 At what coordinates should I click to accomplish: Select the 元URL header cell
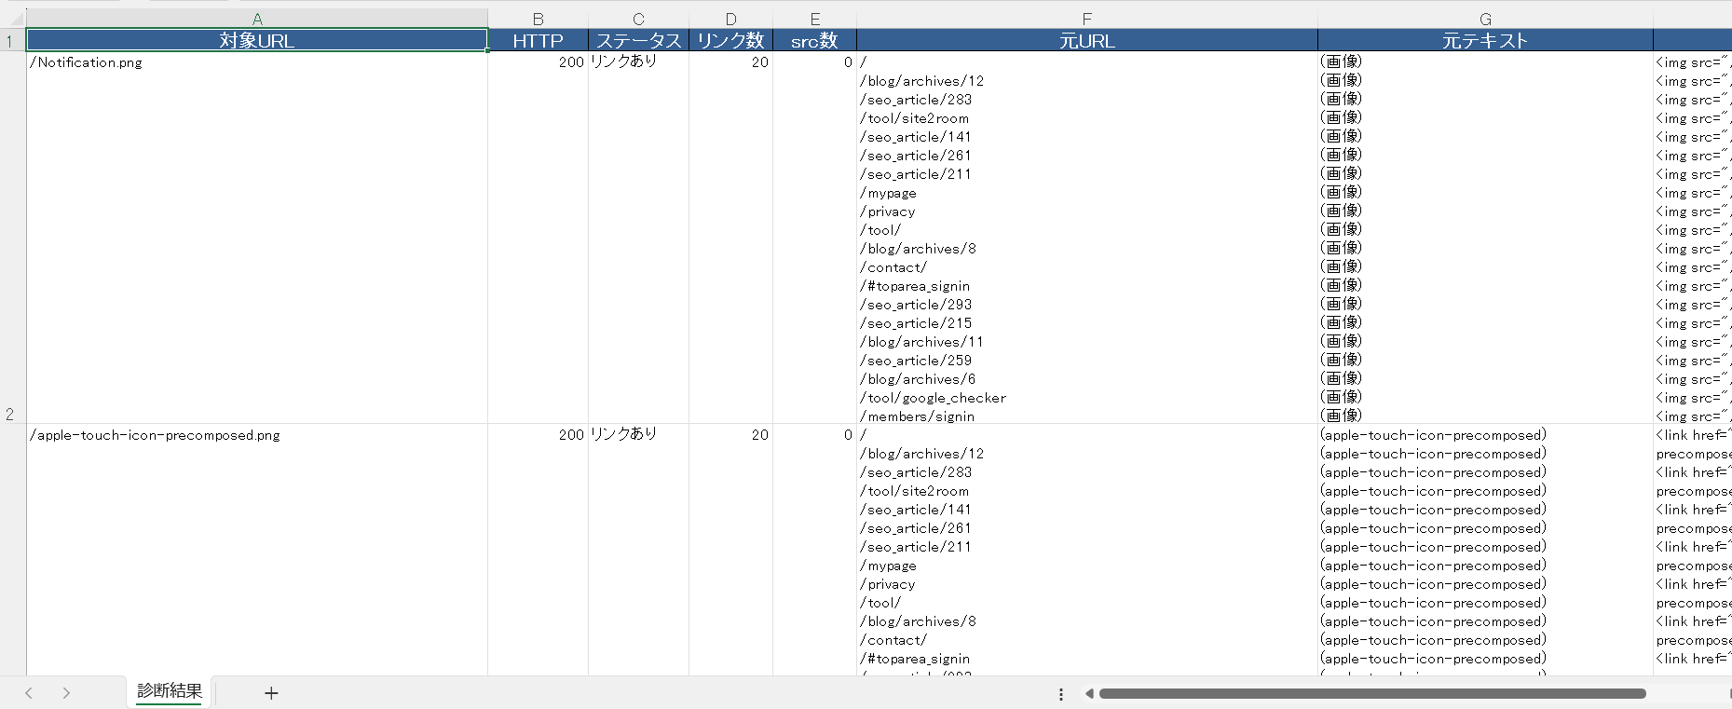coord(1086,41)
